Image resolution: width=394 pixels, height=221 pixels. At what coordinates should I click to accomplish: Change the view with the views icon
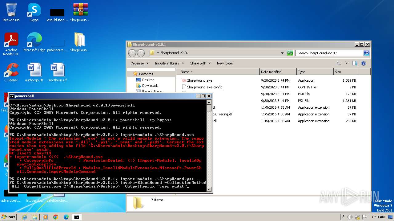point(339,63)
